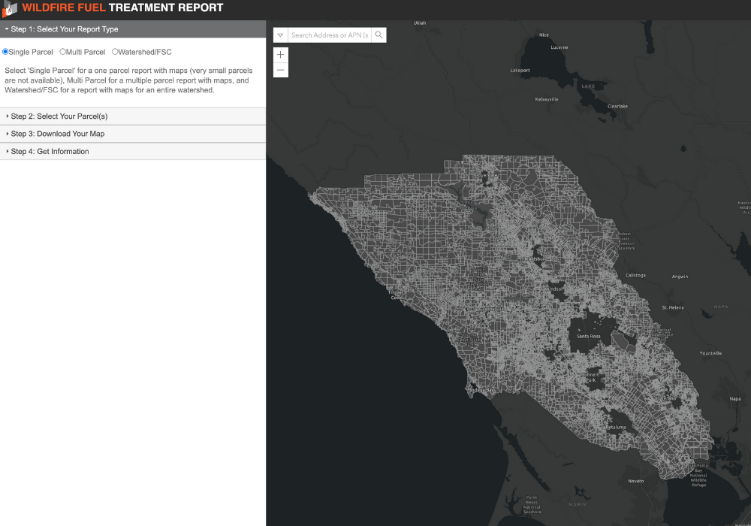Expand Step 3: Download Your Map
This screenshot has width=751, height=526.
click(133, 134)
